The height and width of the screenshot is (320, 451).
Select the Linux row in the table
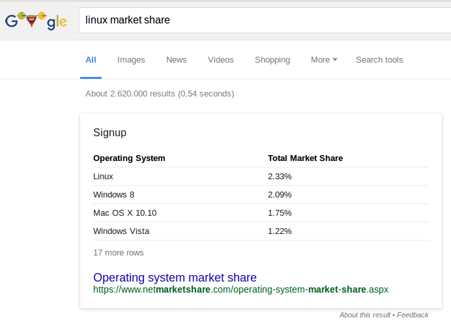261,176
